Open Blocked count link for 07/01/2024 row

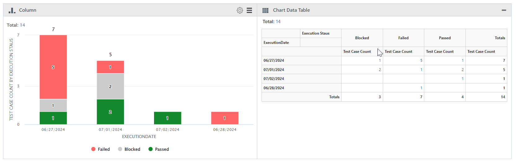[x=380, y=70]
